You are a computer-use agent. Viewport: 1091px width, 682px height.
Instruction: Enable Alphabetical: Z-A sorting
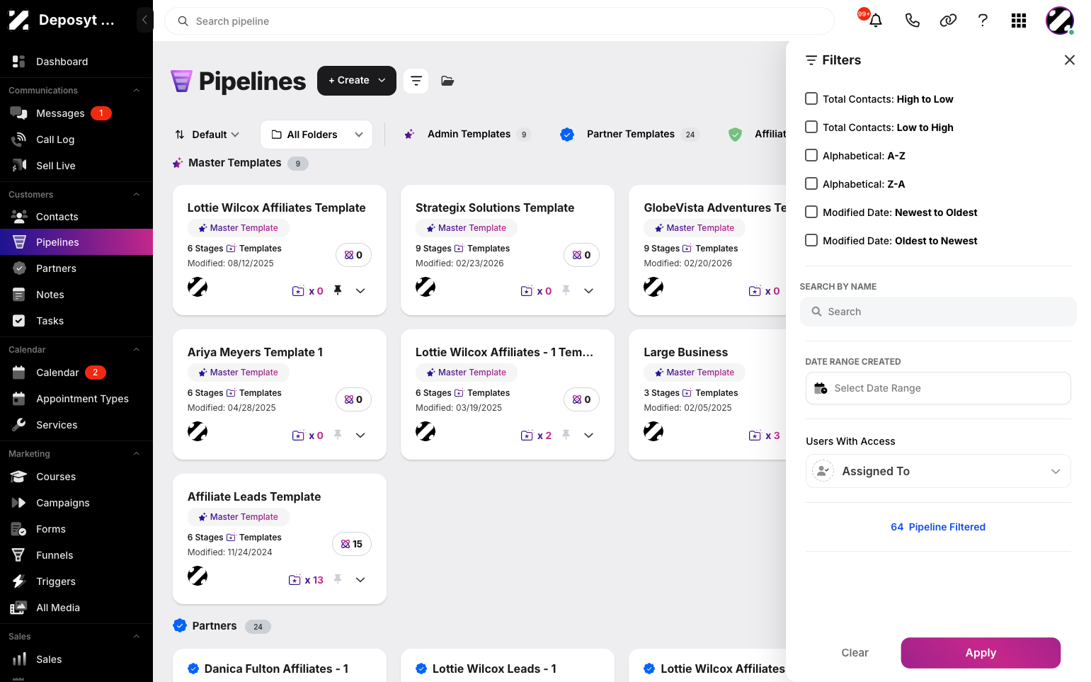click(811, 183)
